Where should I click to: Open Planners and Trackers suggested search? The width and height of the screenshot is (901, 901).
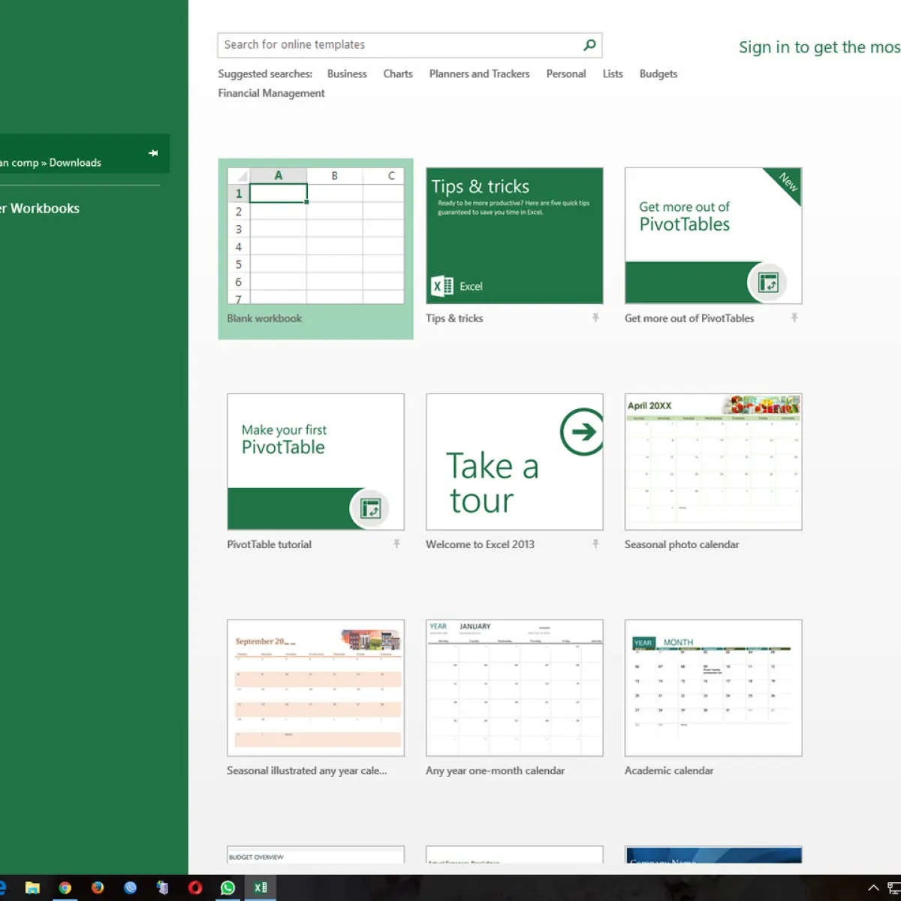[x=479, y=74]
